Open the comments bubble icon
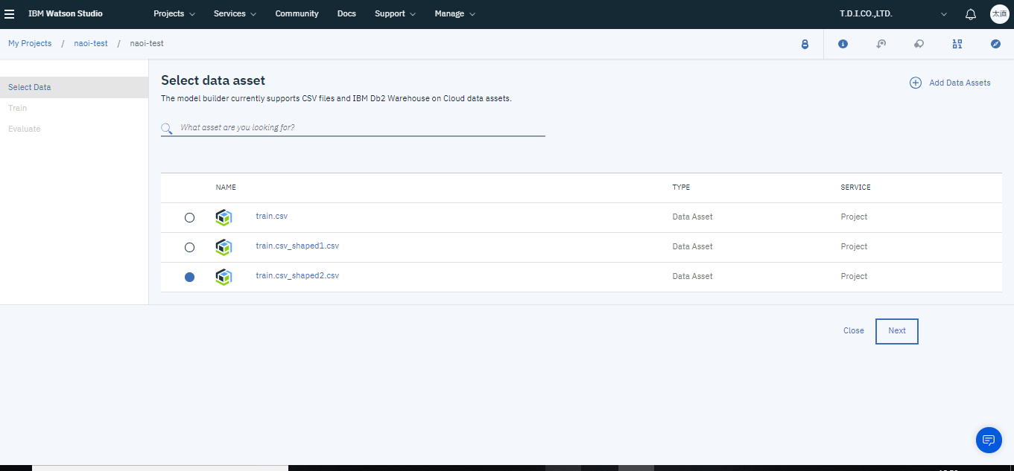 pyautogui.click(x=919, y=44)
